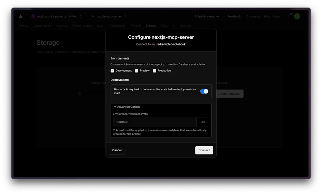Click the search magnifier icon on Storage page
Screen dimensions: 322x194
(x=80, y=94)
